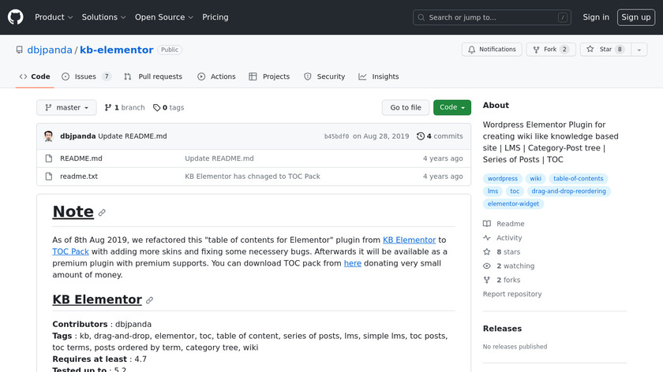Image resolution: width=663 pixels, height=372 pixels.
Task: Open the Activity sidebar link
Action: [503, 238]
